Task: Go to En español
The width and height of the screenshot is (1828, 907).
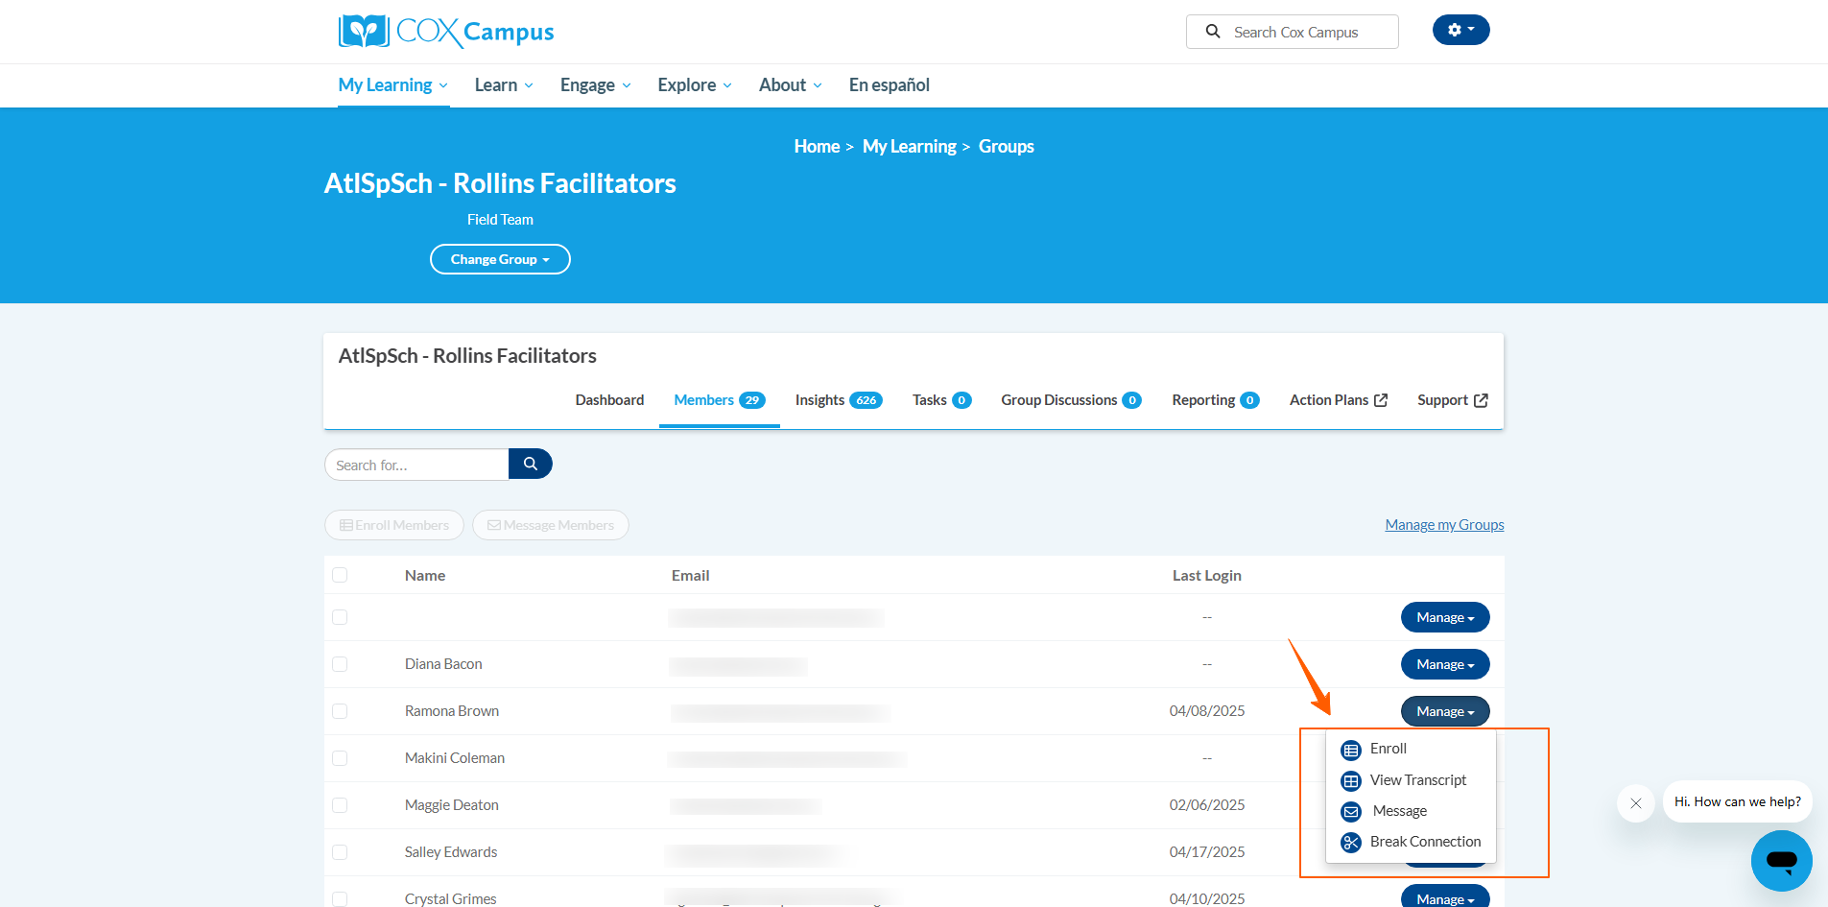Action: point(890,85)
